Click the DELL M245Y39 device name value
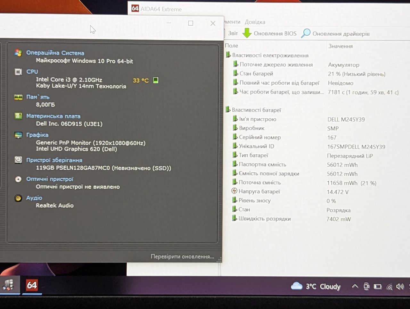The image size is (410, 309). pyautogui.click(x=346, y=119)
